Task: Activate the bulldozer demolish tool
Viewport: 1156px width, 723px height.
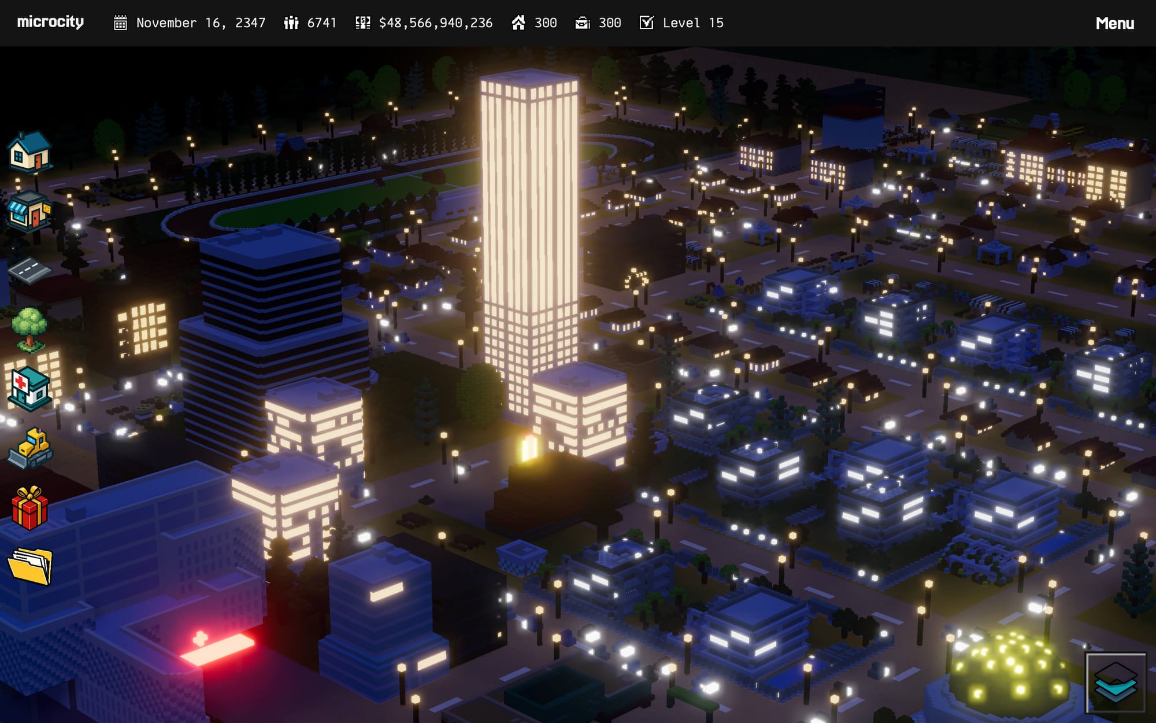Action: click(x=30, y=448)
